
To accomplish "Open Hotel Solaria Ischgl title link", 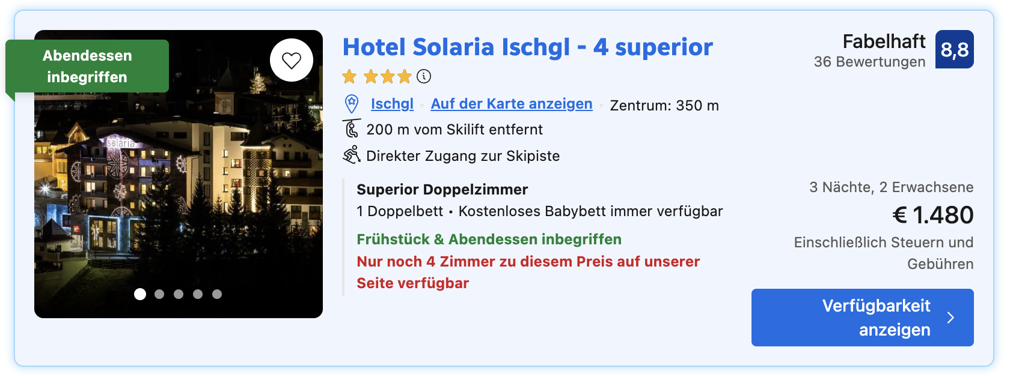I will coord(527,47).
